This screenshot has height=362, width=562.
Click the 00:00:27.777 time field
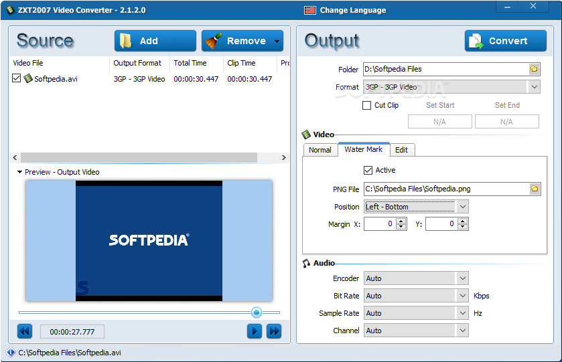(x=72, y=332)
